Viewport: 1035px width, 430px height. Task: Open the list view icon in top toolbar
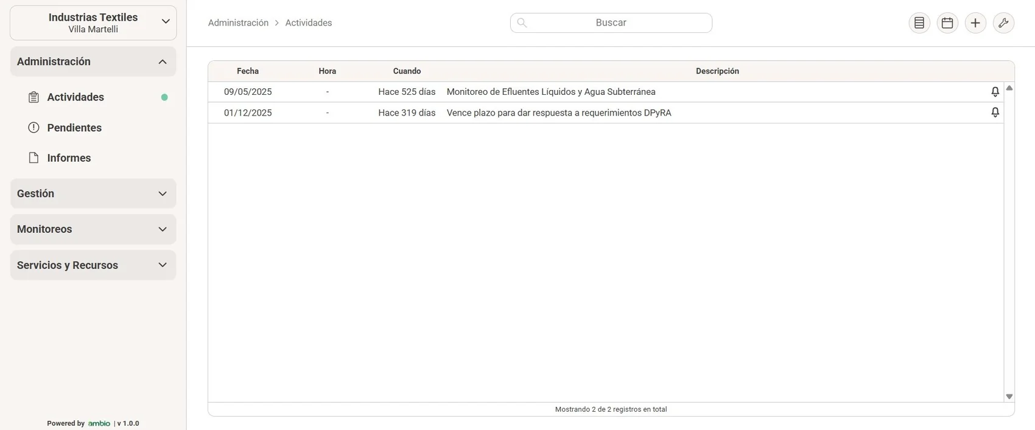tap(919, 23)
